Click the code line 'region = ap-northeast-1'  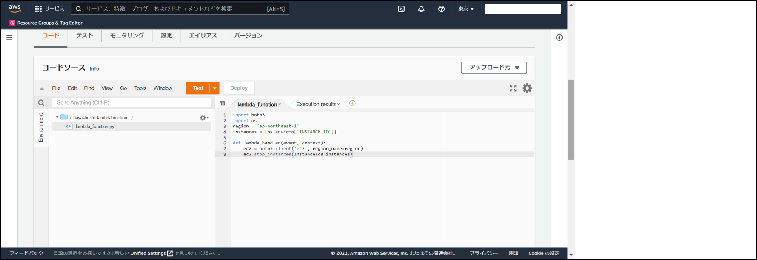pos(266,126)
